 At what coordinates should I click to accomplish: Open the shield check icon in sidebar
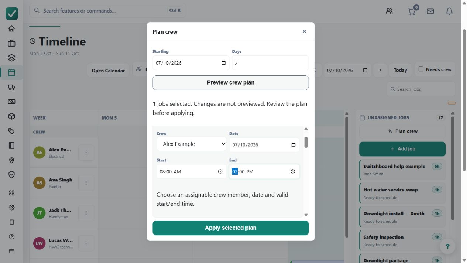pos(11,175)
